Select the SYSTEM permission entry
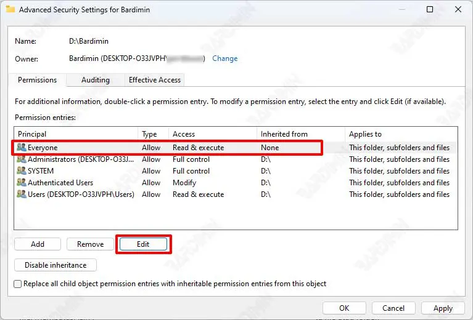Viewport: 473px width, 320px height. (236, 171)
